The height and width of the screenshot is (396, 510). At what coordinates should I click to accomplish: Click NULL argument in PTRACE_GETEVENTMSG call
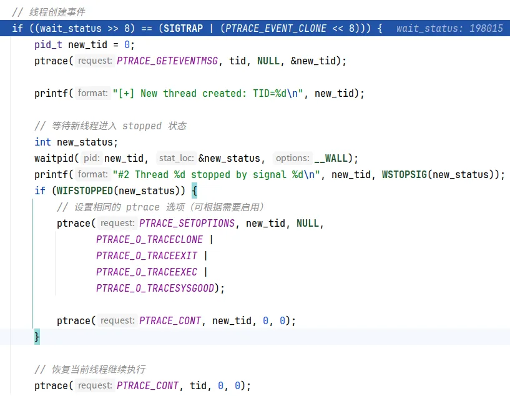coord(268,61)
